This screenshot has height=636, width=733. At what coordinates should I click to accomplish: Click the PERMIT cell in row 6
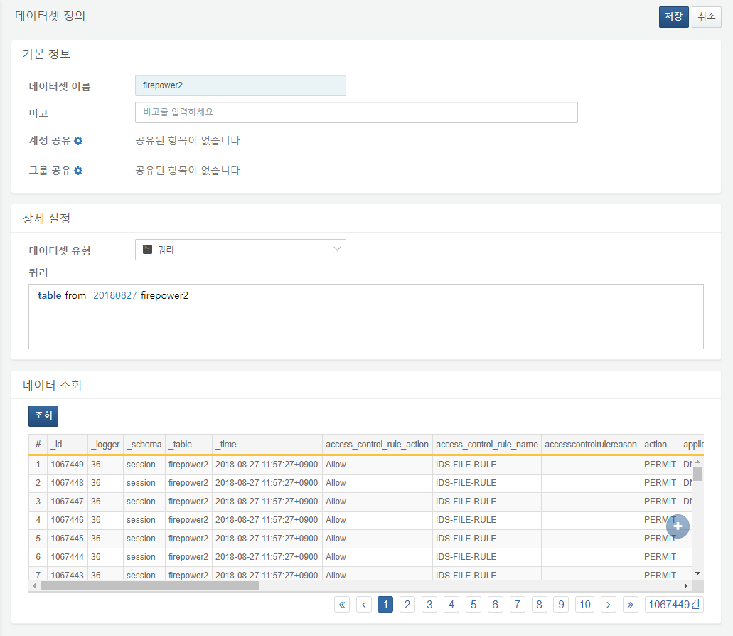click(660, 557)
